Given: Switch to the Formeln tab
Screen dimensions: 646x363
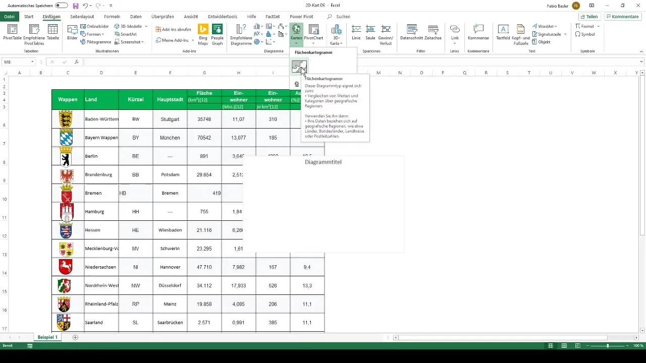Looking at the screenshot, I should click(112, 17).
